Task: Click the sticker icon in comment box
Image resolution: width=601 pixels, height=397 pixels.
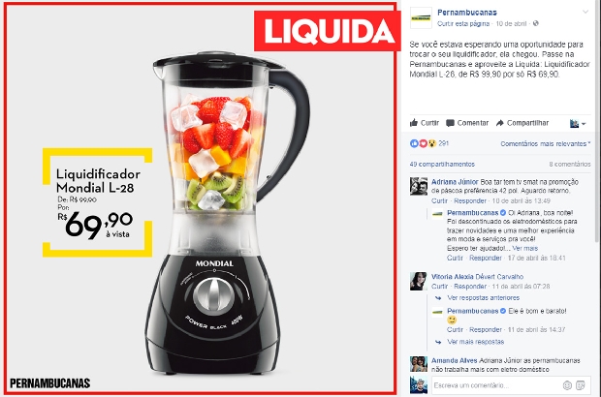Action: (x=581, y=385)
